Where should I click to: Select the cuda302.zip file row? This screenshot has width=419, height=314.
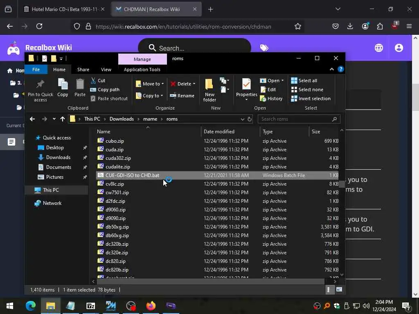(218, 158)
